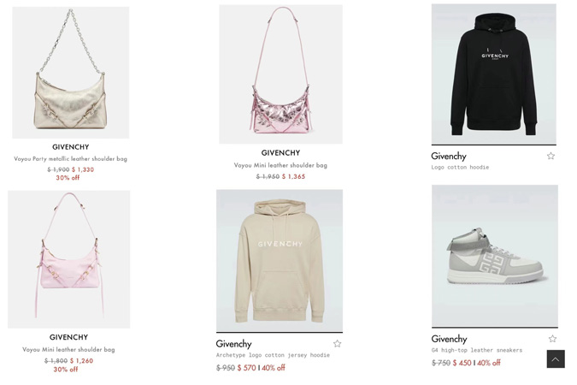
Task: Click the wishlist star for the black logo hoodie
Action: pos(551,156)
